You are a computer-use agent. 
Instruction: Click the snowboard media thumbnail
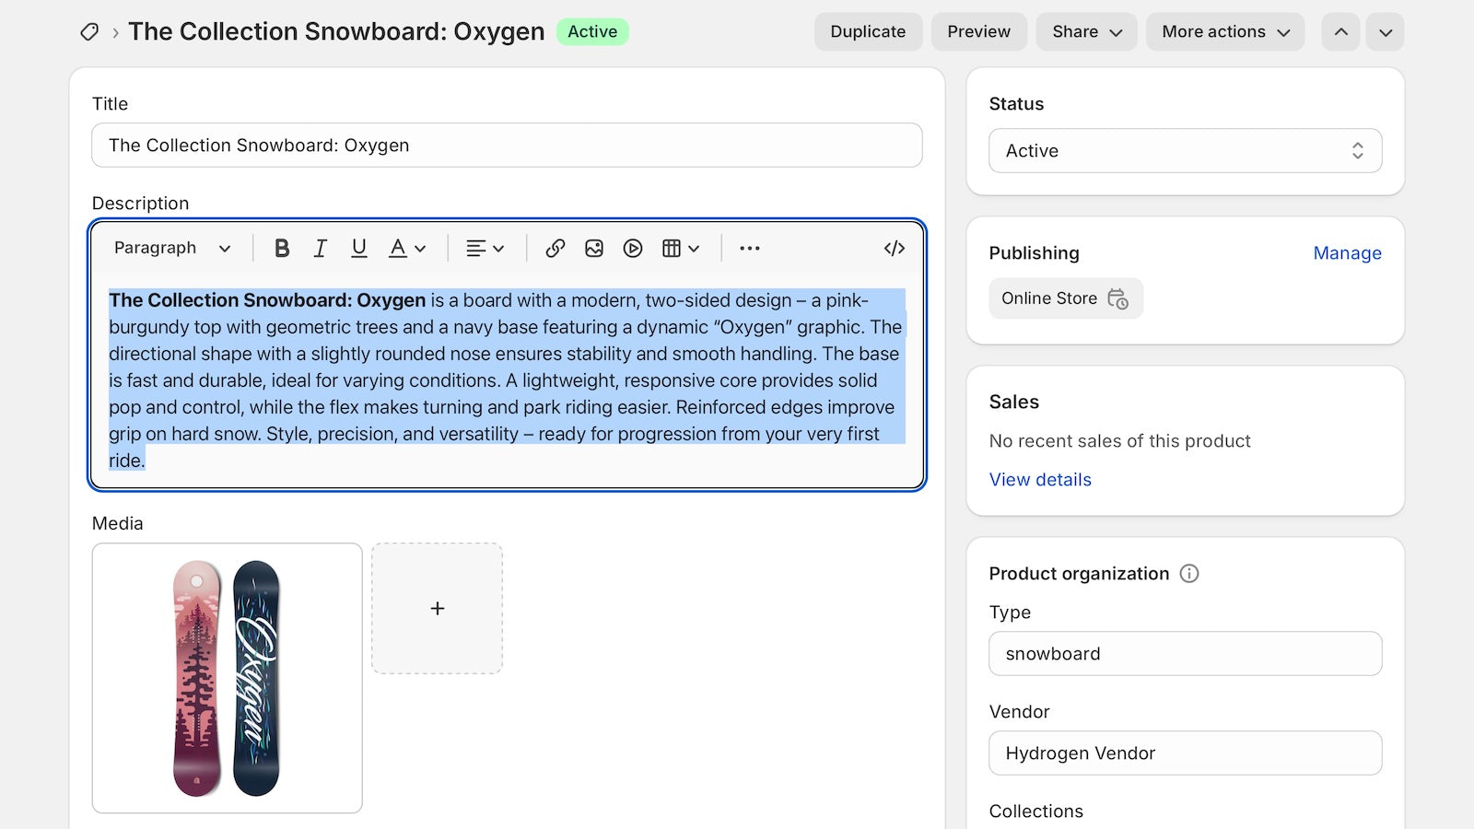(x=227, y=679)
